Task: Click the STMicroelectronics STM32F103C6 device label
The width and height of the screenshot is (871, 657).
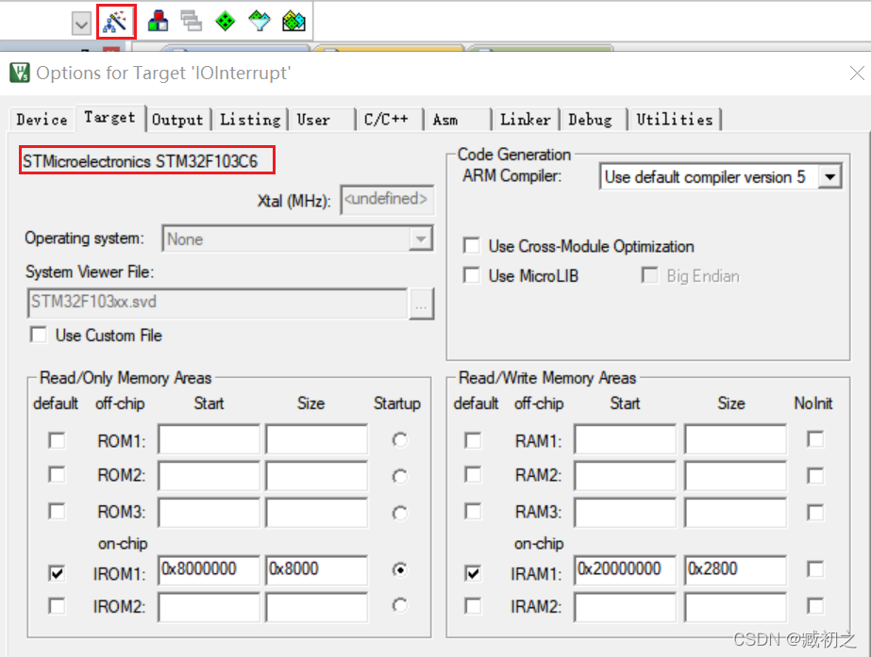Action: tap(140, 161)
